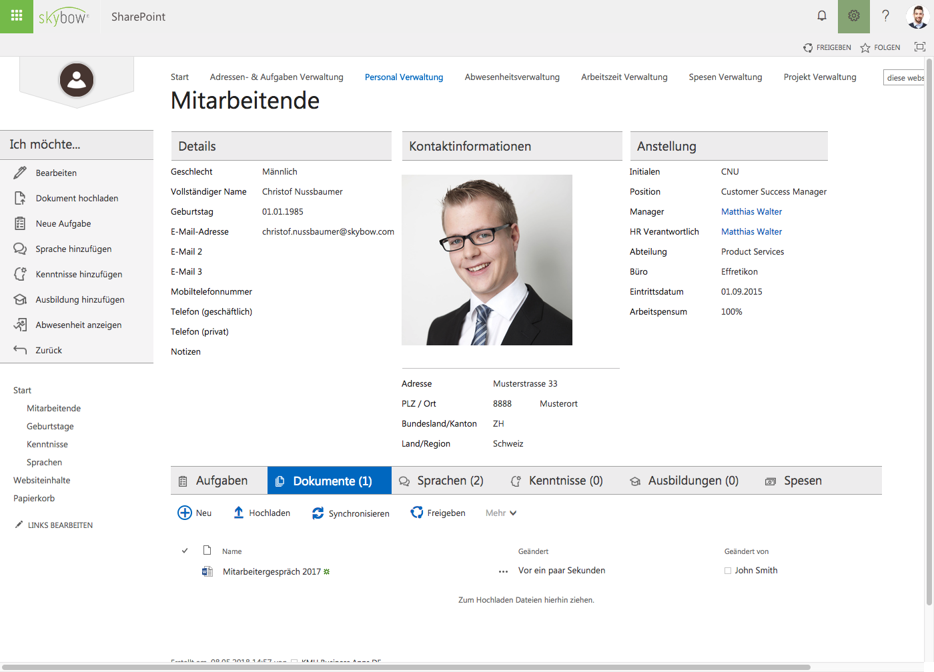Open Personal Verwaltung in top navigation
The height and width of the screenshot is (672, 934).
click(404, 77)
